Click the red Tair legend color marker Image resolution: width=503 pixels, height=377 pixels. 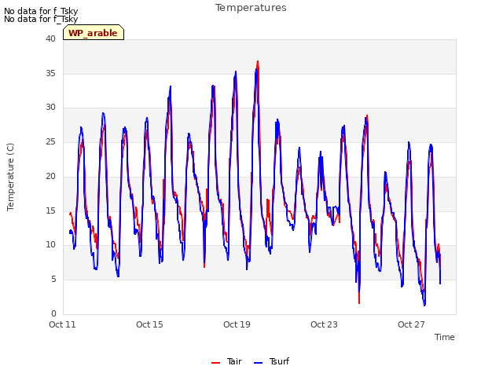coord(215,363)
